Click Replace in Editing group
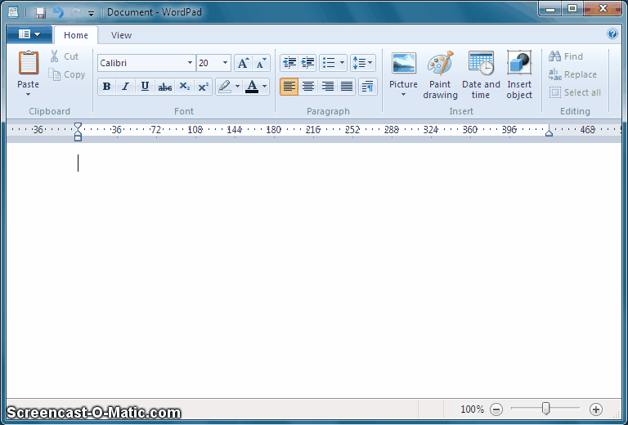Viewport: 628px width, 425px height. click(573, 74)
